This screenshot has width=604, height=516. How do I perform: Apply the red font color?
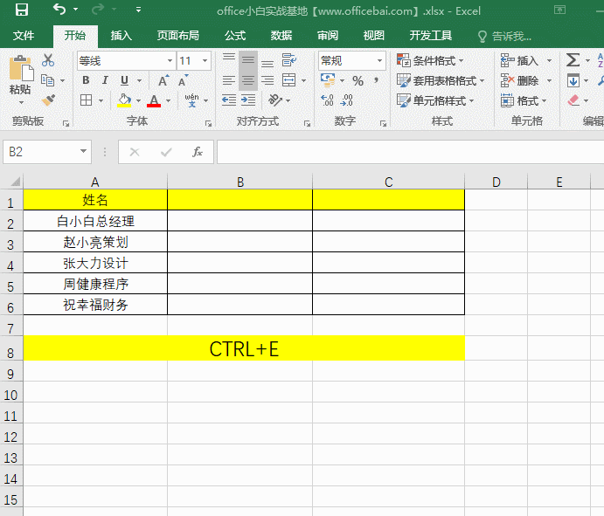(154, 100)
